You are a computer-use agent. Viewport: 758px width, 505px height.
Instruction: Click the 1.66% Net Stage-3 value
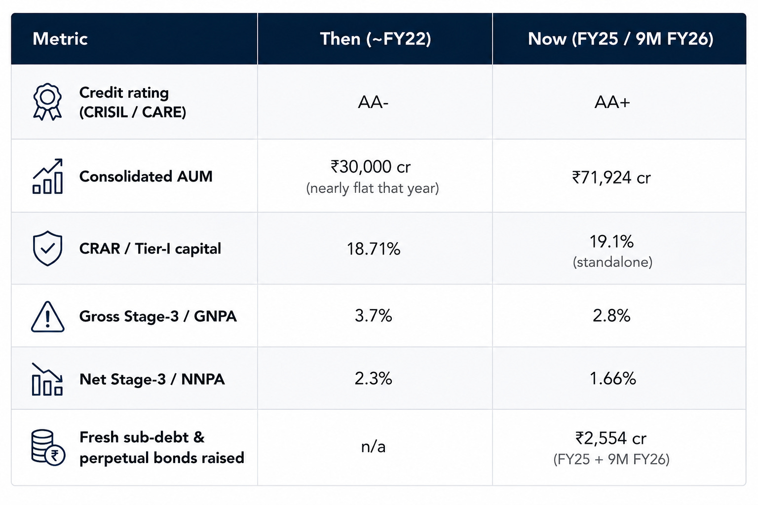coord(612,378)
